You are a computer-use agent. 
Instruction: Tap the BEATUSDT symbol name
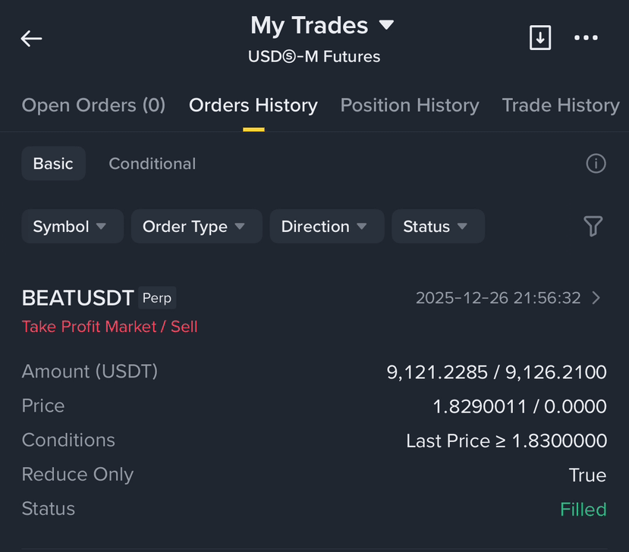click(78, 298)
